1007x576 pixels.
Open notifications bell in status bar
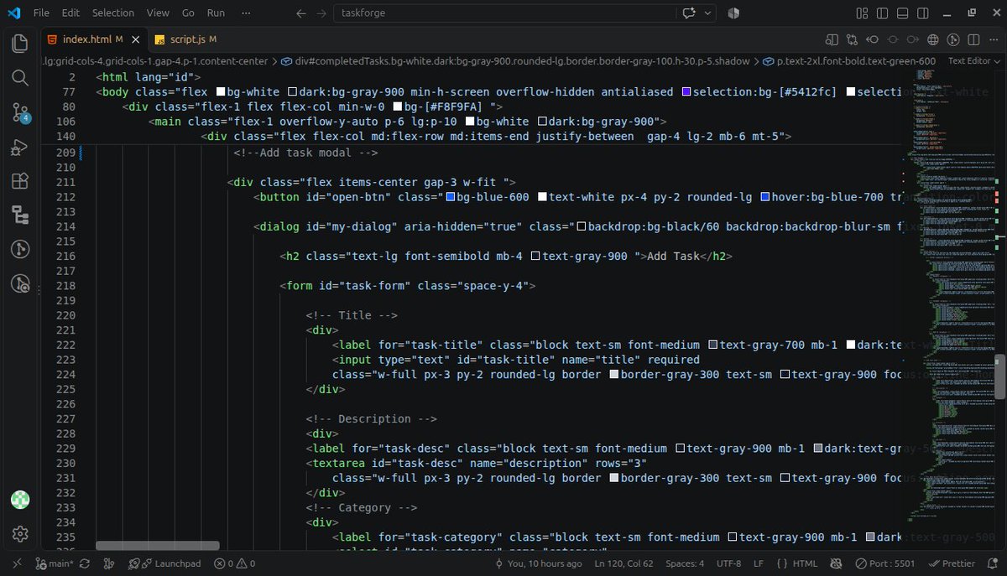[993, 563]
